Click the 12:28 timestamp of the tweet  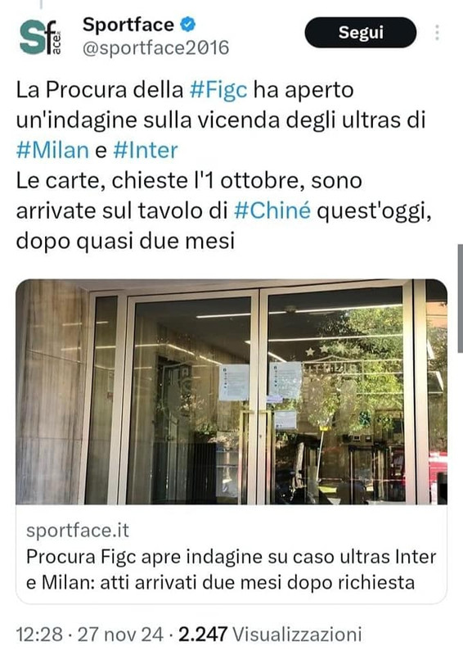pyautogui.click(x=39, y=635)
